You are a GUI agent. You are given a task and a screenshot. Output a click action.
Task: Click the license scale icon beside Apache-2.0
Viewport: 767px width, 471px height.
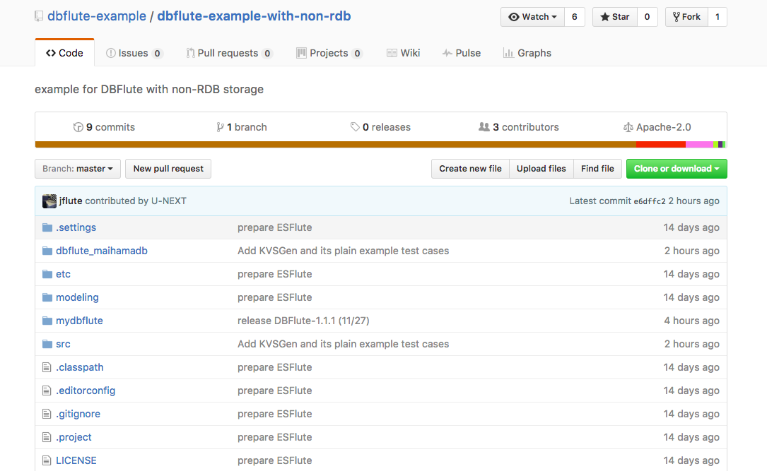point(628,128)
